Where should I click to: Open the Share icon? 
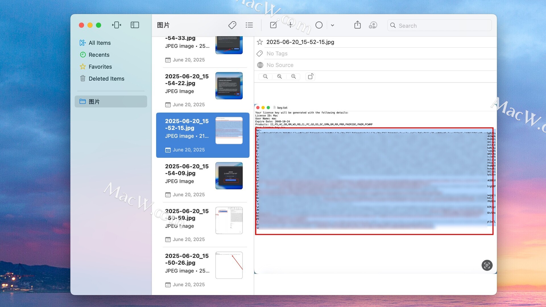click(x=357, y=25)
